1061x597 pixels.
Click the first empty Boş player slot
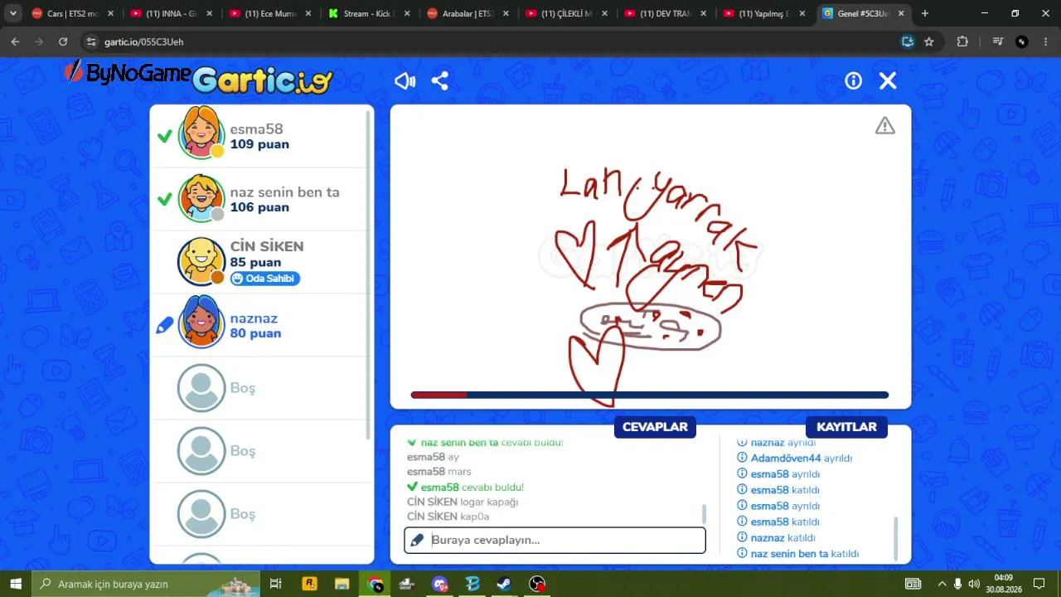point(201,387)
